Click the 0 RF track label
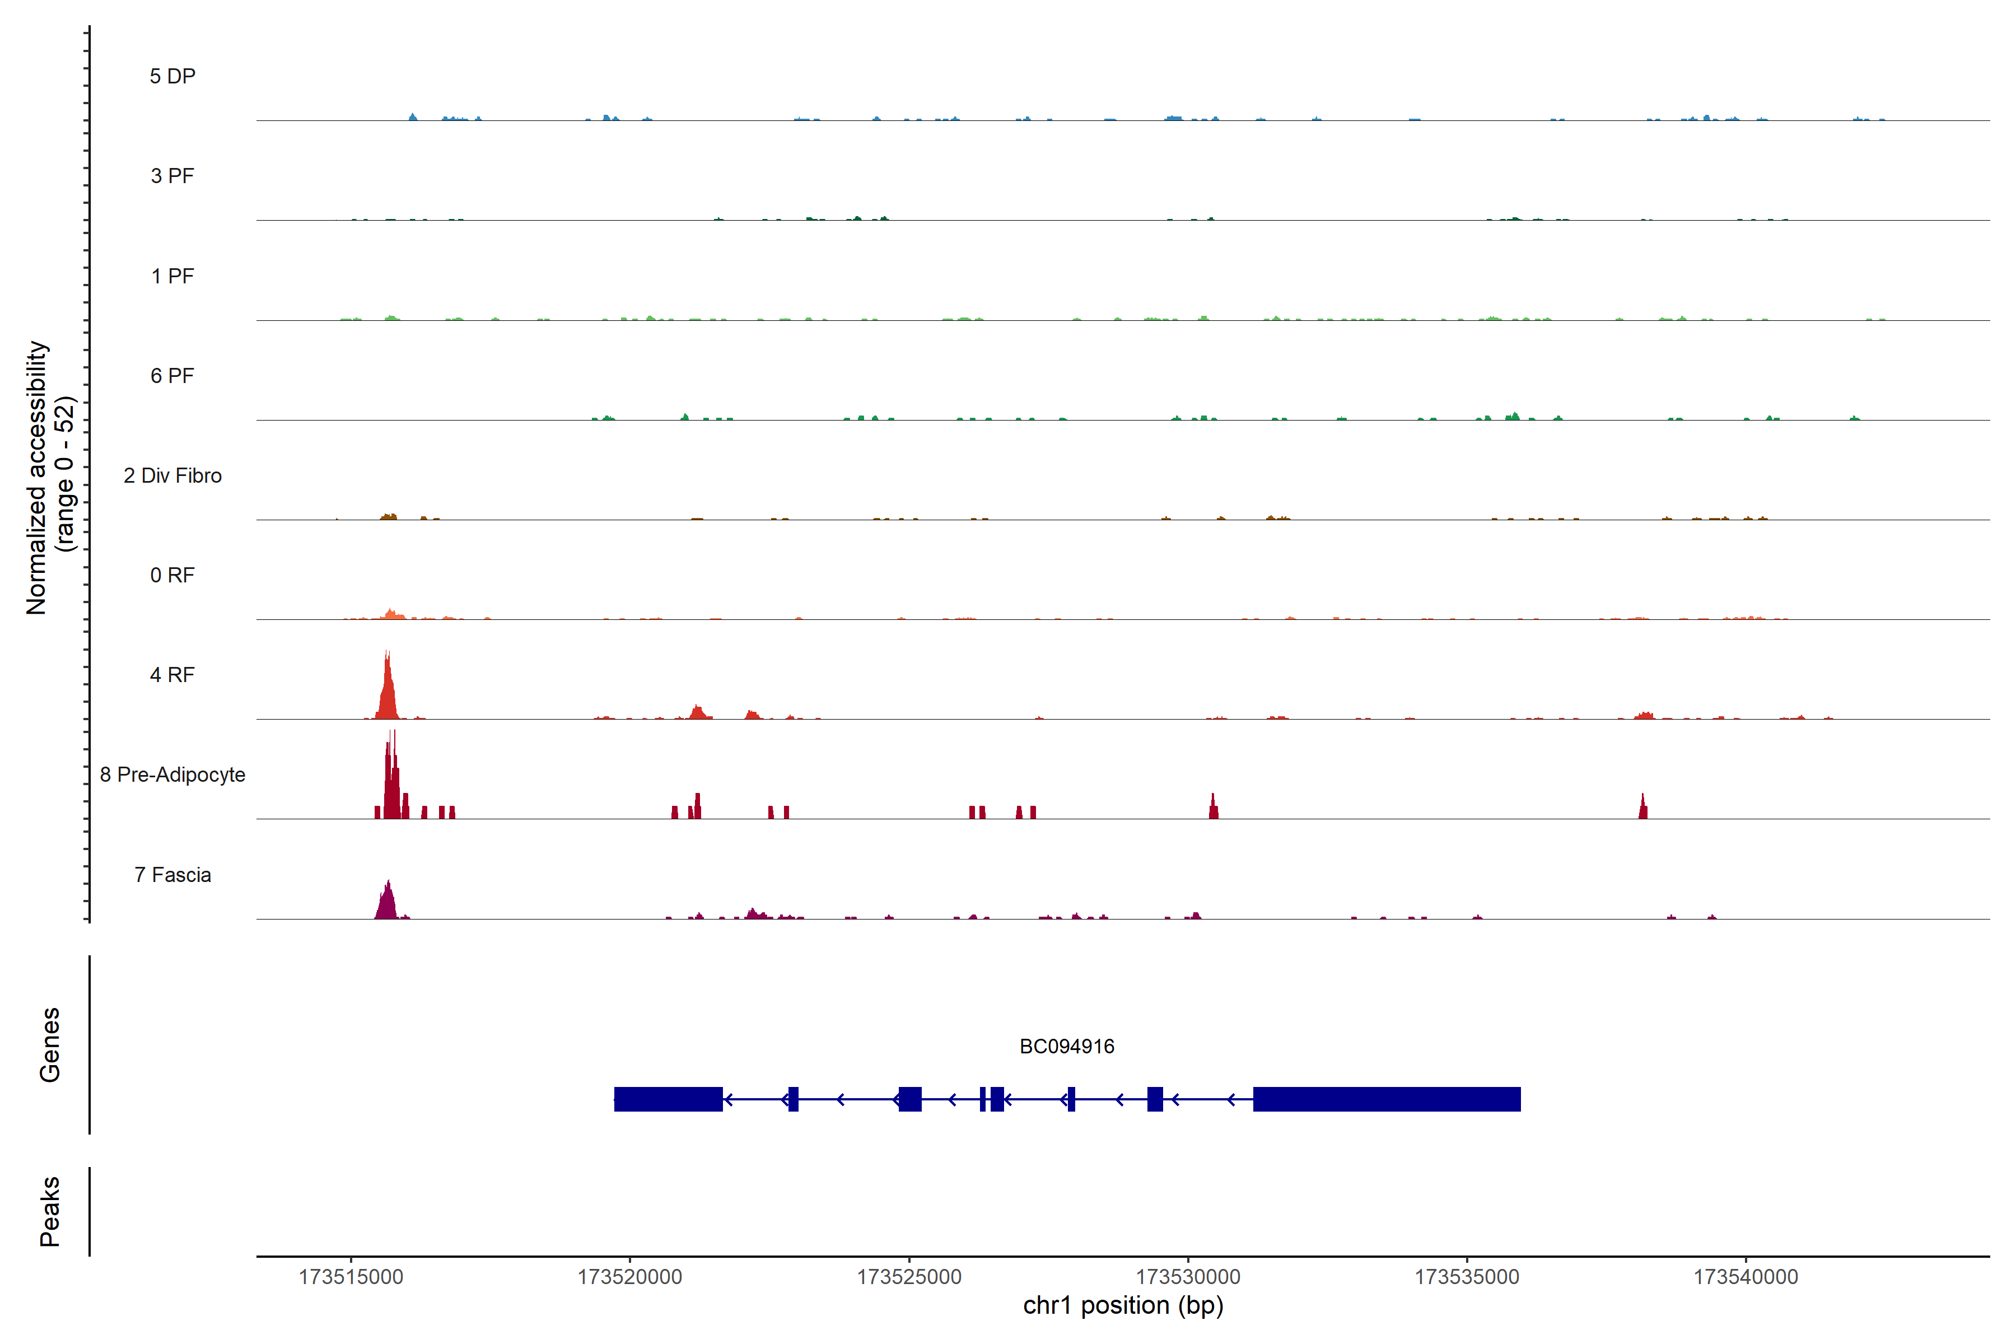 click(x=172, y=575)
